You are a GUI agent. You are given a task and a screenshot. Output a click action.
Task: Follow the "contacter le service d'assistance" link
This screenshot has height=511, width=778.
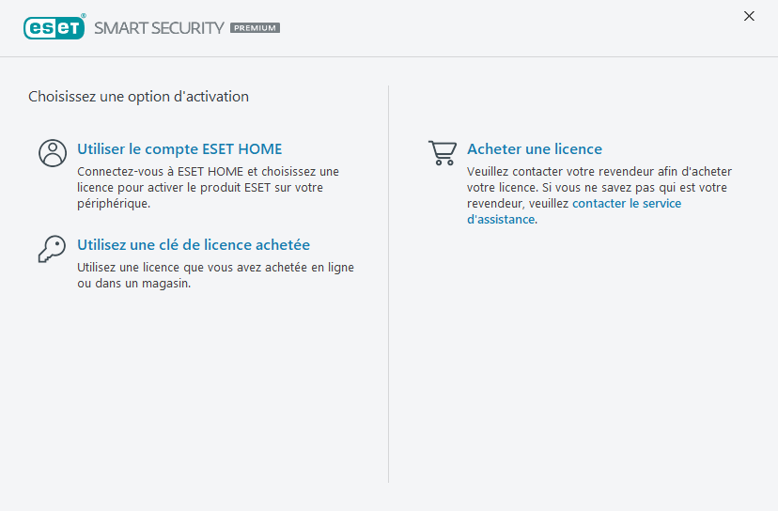(x=626, y=204)
